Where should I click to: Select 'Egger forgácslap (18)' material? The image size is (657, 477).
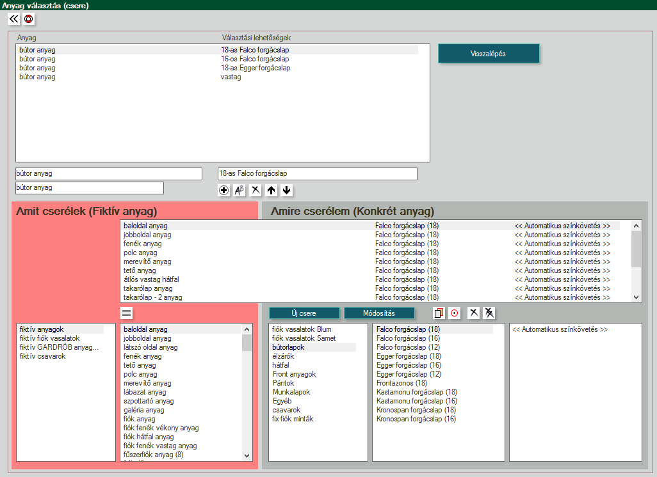coord(409,356)
